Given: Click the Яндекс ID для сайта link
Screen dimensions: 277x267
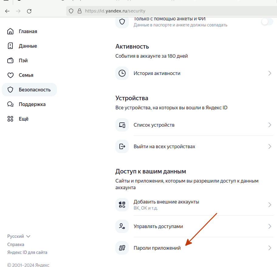Looking at the screenshot, I should tap(27, 252).
